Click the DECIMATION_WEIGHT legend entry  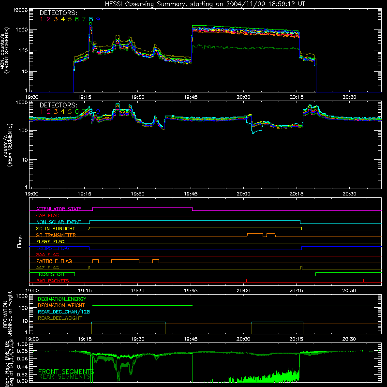coord(61,305)
